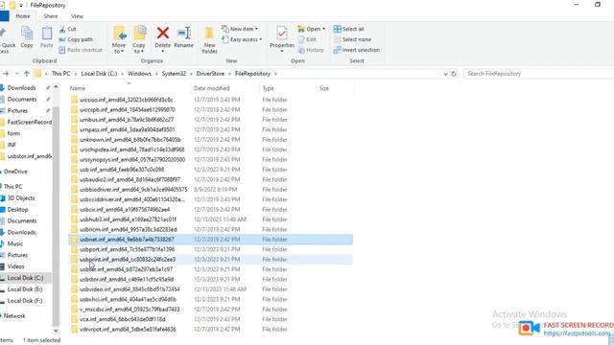Open the Copy to folder menu

click(139, 39)
